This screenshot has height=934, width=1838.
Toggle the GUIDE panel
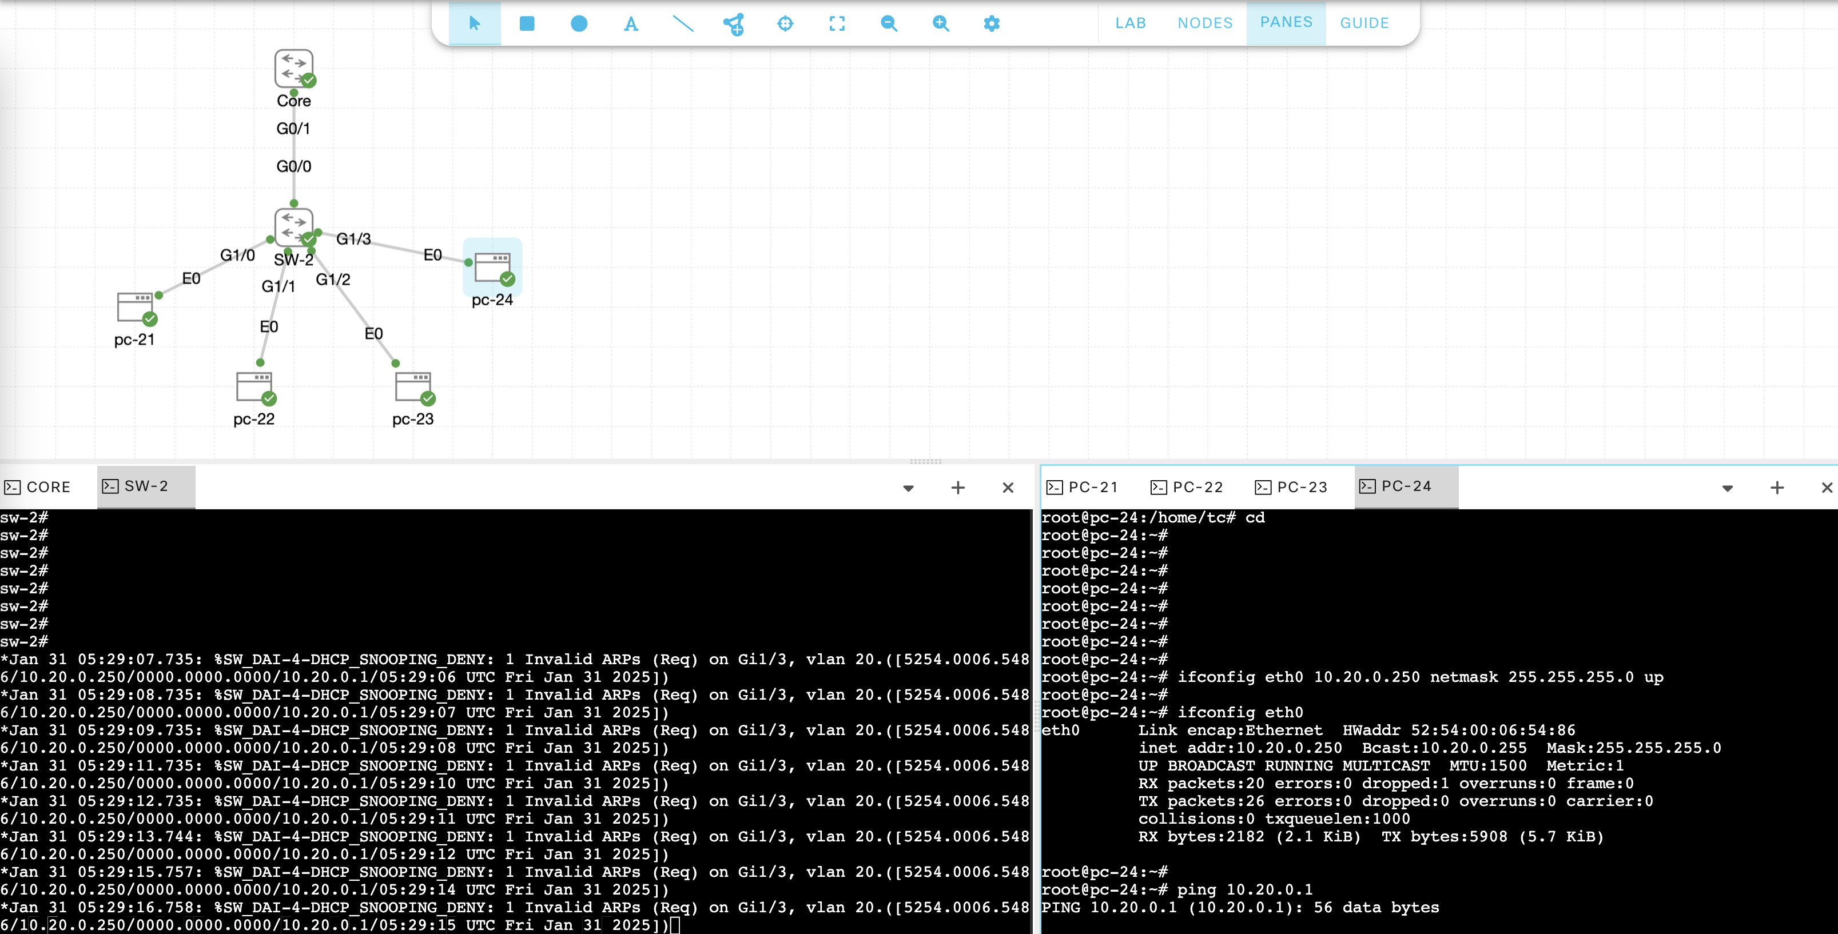1363,23
